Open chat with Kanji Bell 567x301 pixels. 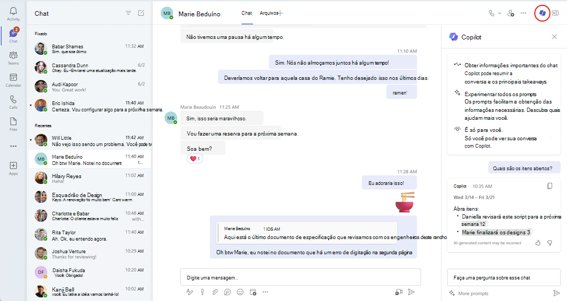tap(90, 291)
